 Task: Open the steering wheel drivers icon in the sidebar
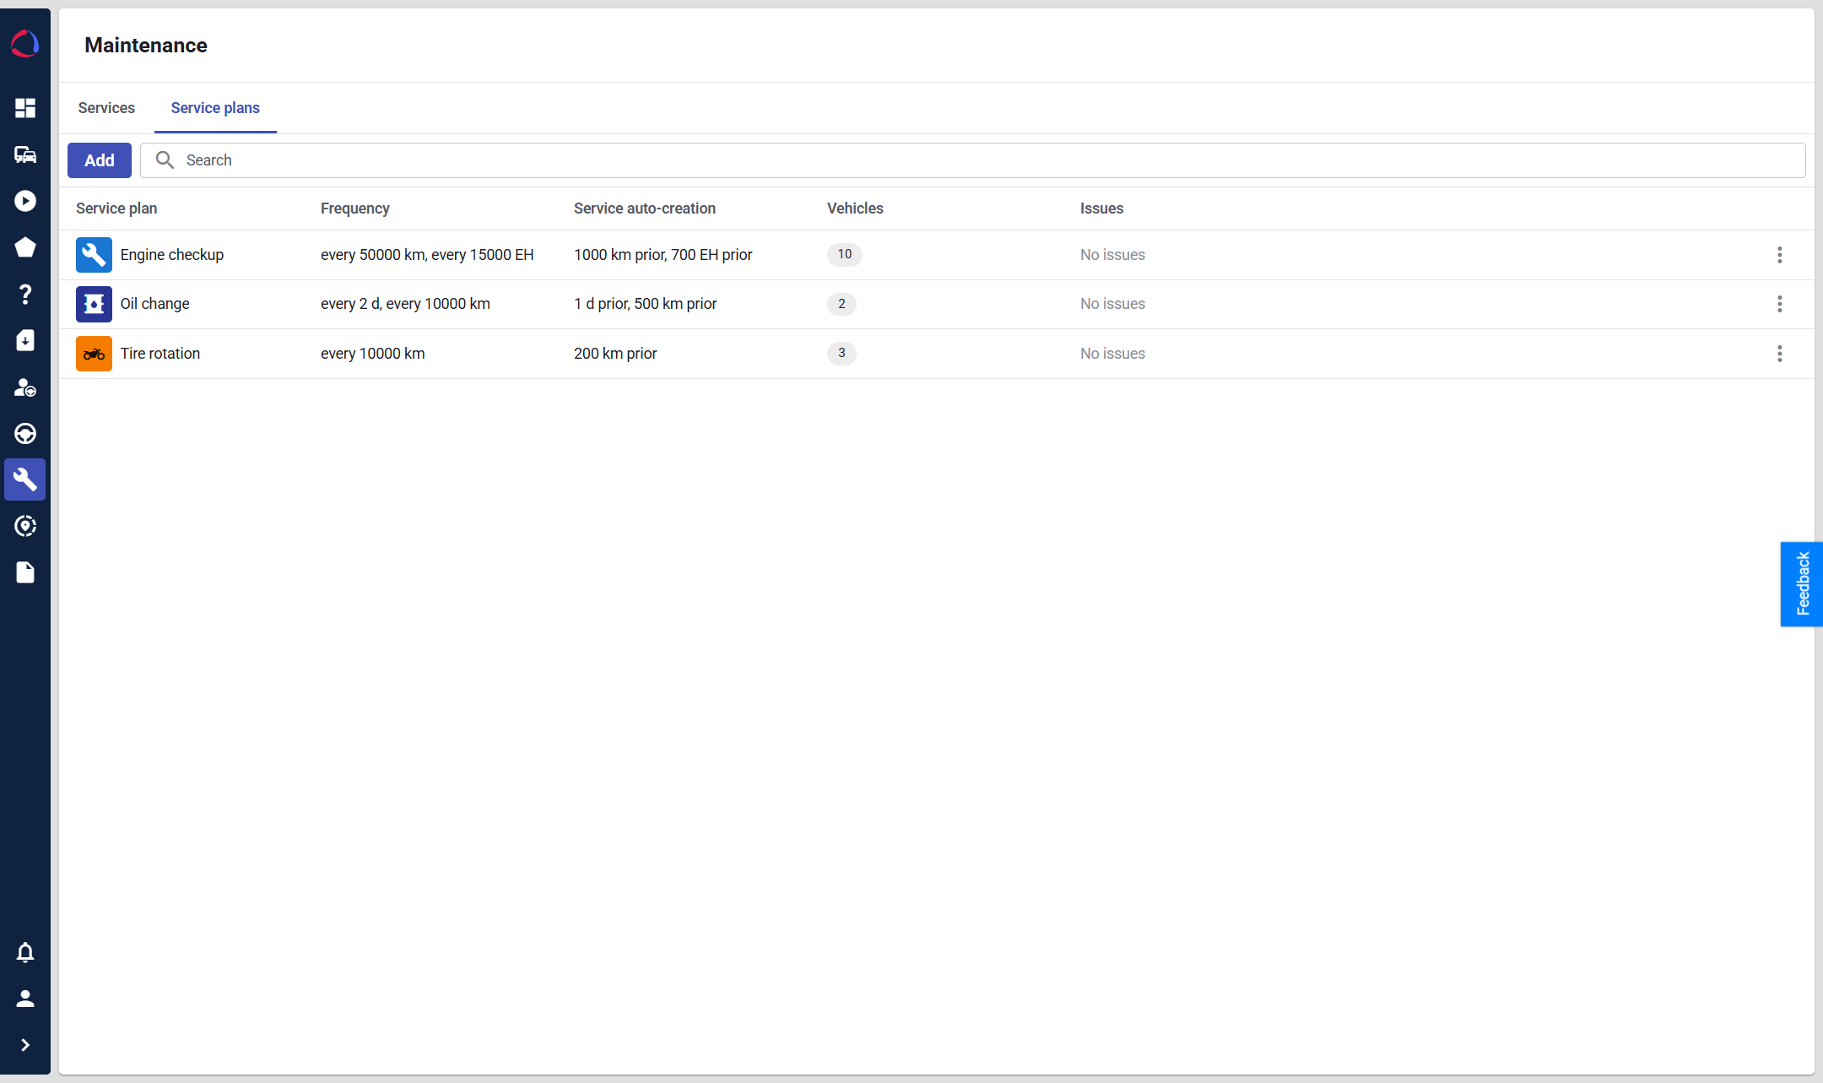25,434
